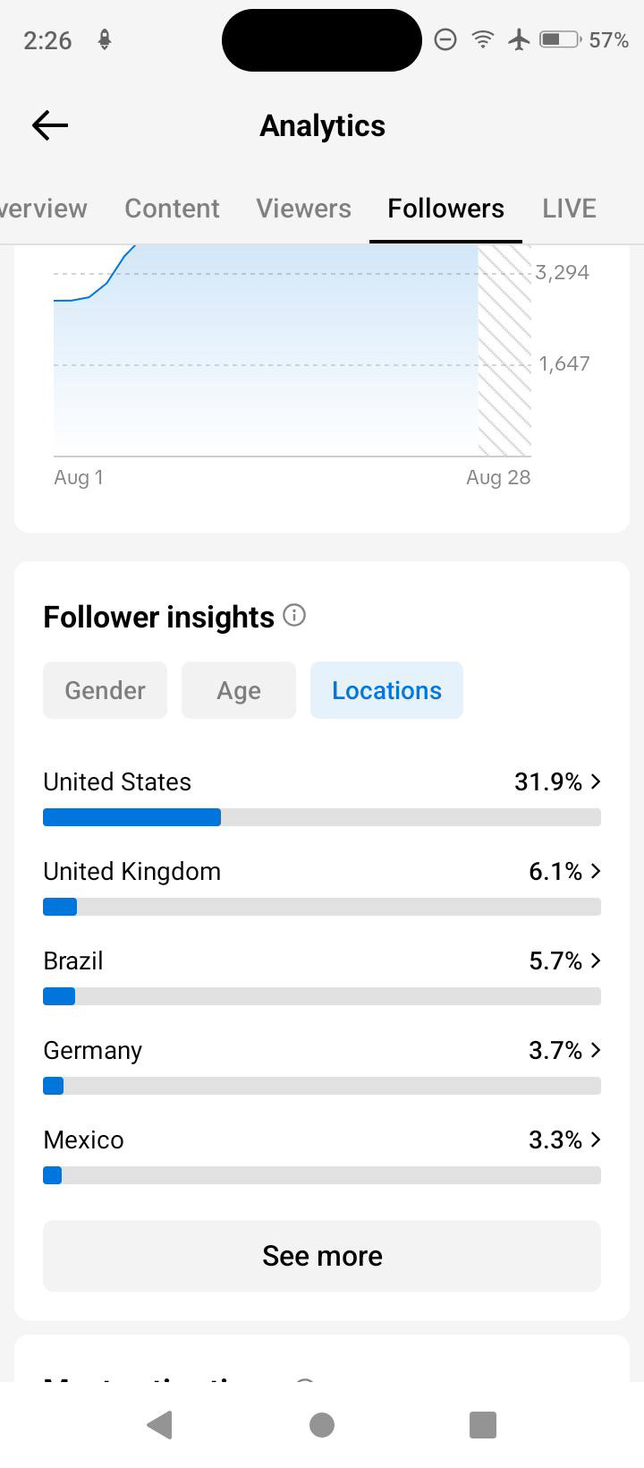Tap the back arrow icon

coord(50,125)
